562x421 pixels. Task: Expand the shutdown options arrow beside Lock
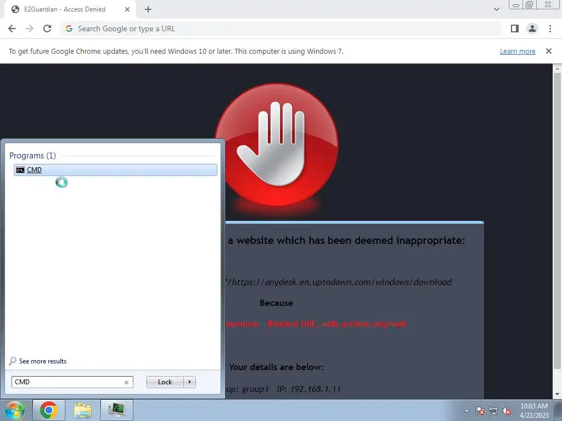(189, 382)
